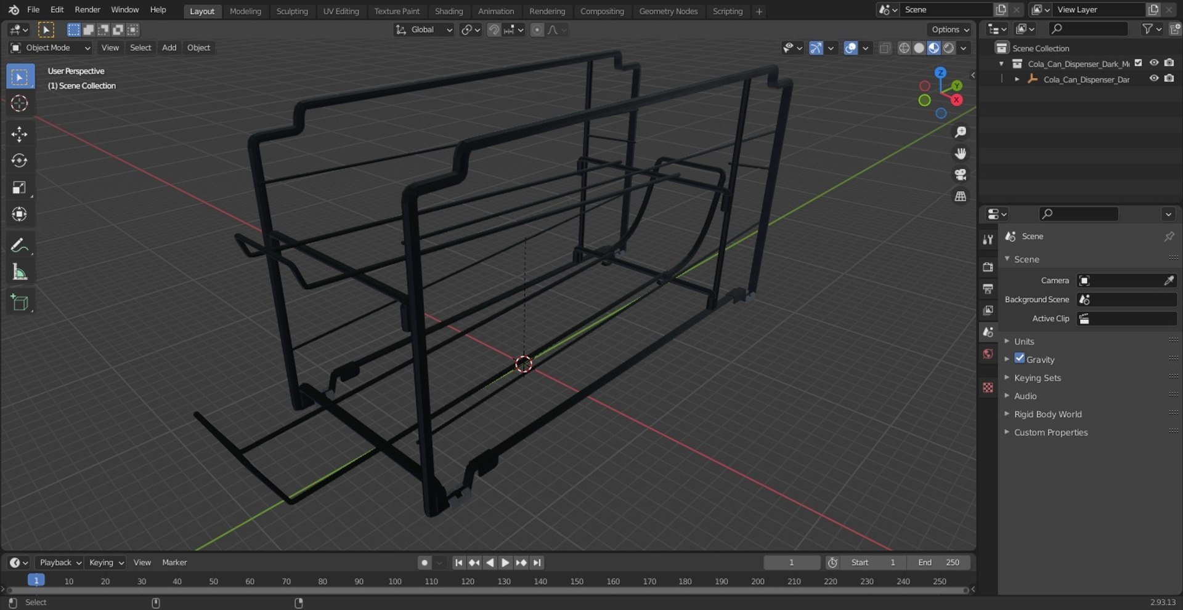Toggle the Gravity checkbox
This screenshot has width=1183, height=610.
pos(1020,359)
